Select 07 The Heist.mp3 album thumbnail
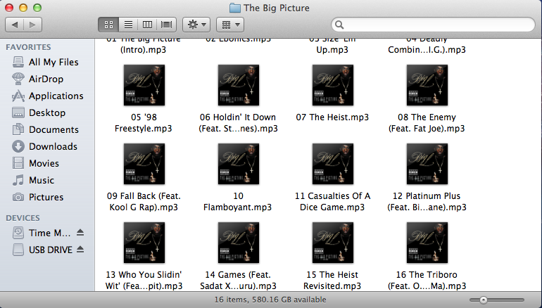The width and height of the screenshot is (542, 308). point(333,85)
